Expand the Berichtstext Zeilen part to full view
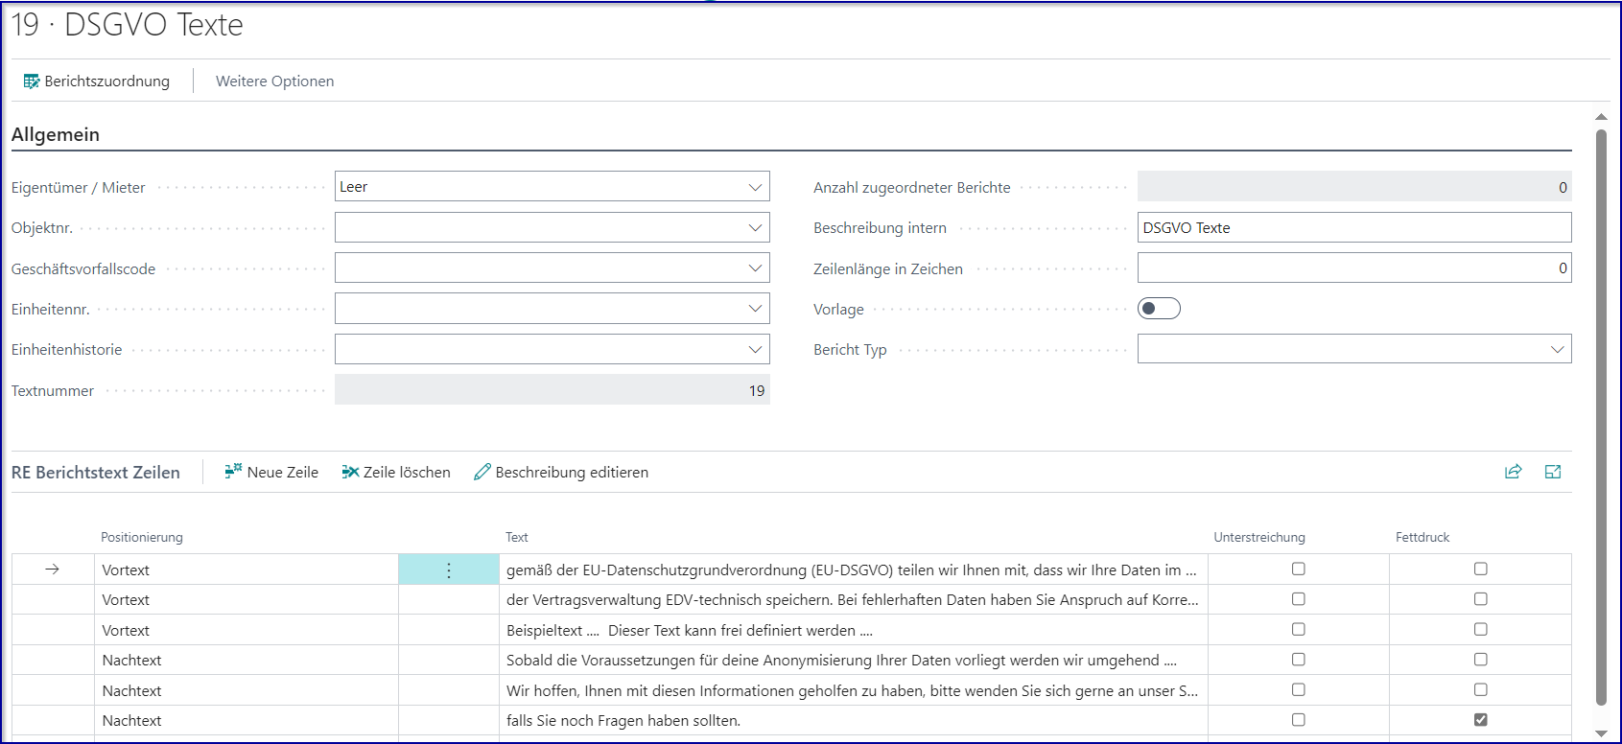 1553,472
